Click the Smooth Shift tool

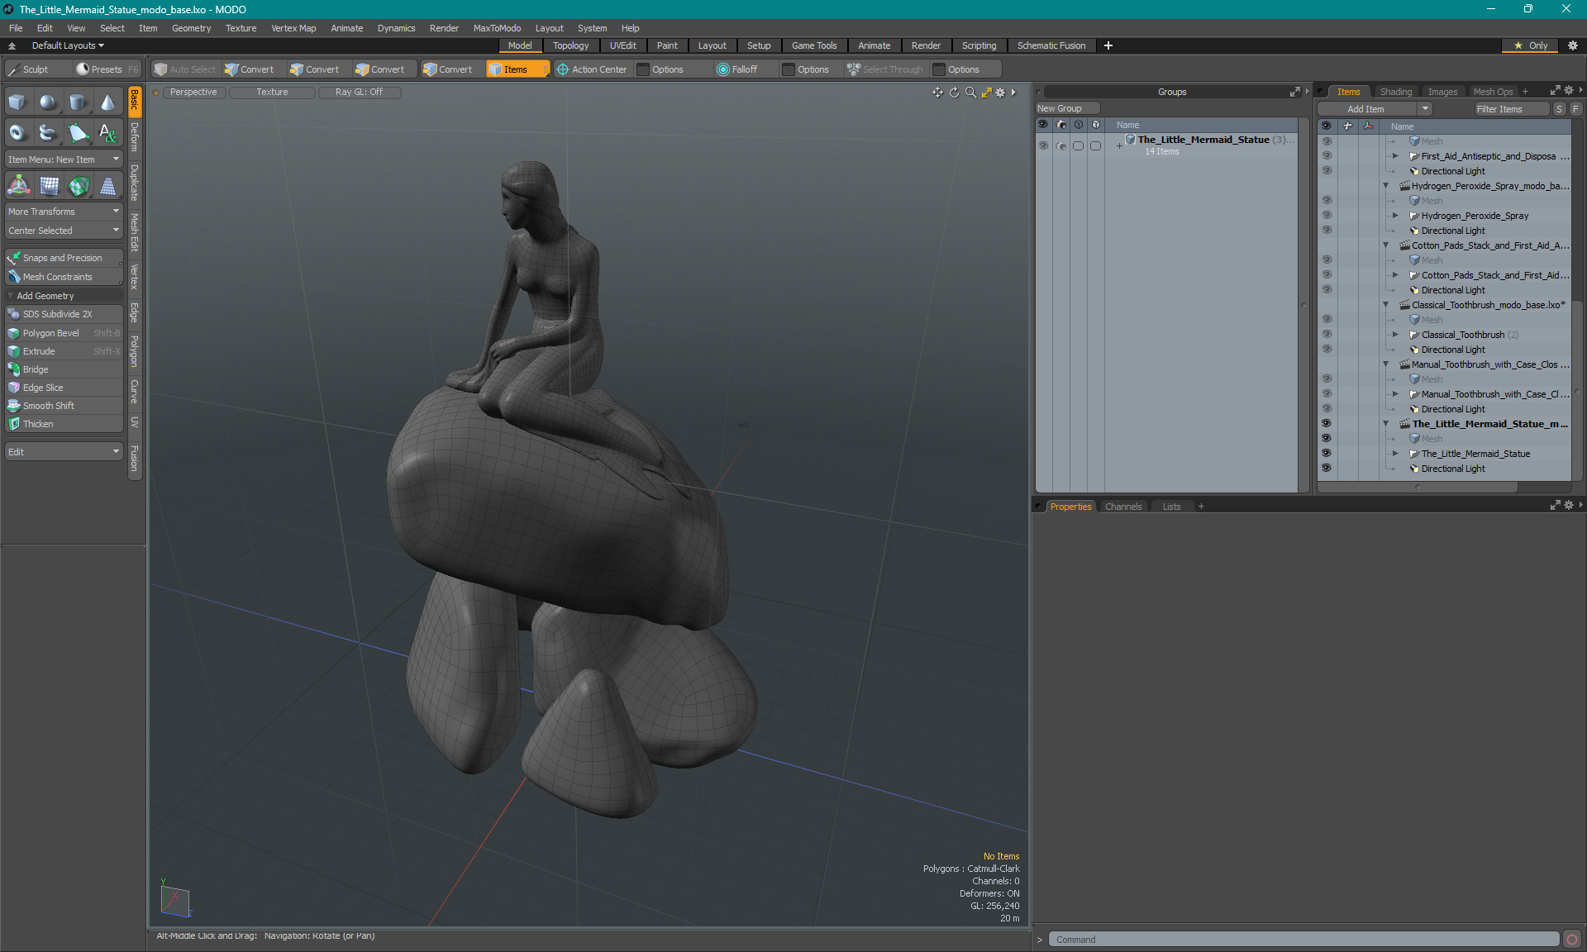click(x=64, y=406)
